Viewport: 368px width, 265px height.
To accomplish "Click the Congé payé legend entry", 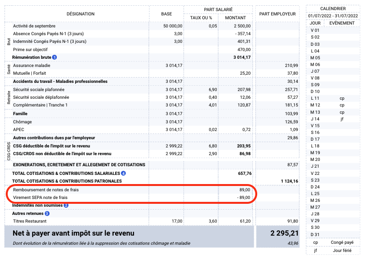I will (342, 242).
